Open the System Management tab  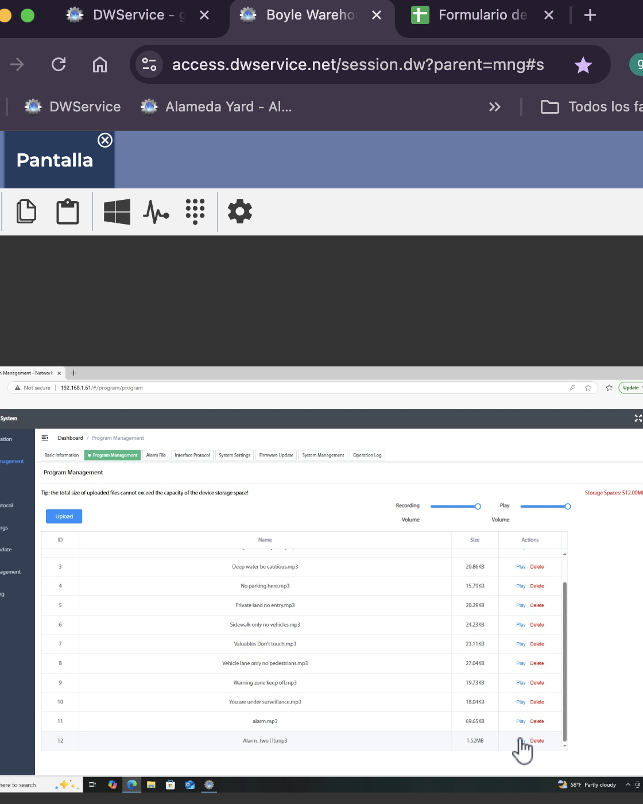pos(323,455)
